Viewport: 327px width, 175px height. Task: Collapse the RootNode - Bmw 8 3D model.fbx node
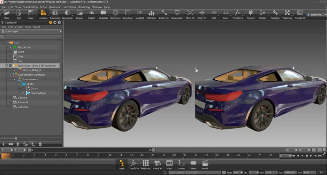click(6, 66)
